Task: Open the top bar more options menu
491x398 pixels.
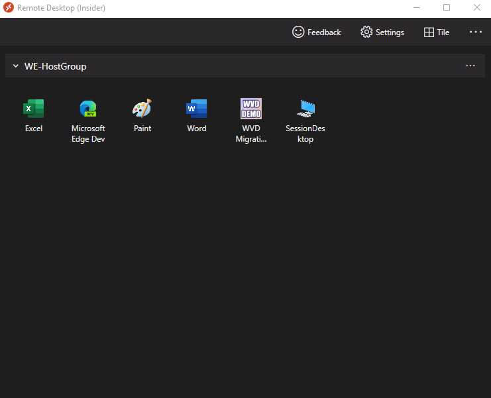Action: click(475, 32)
